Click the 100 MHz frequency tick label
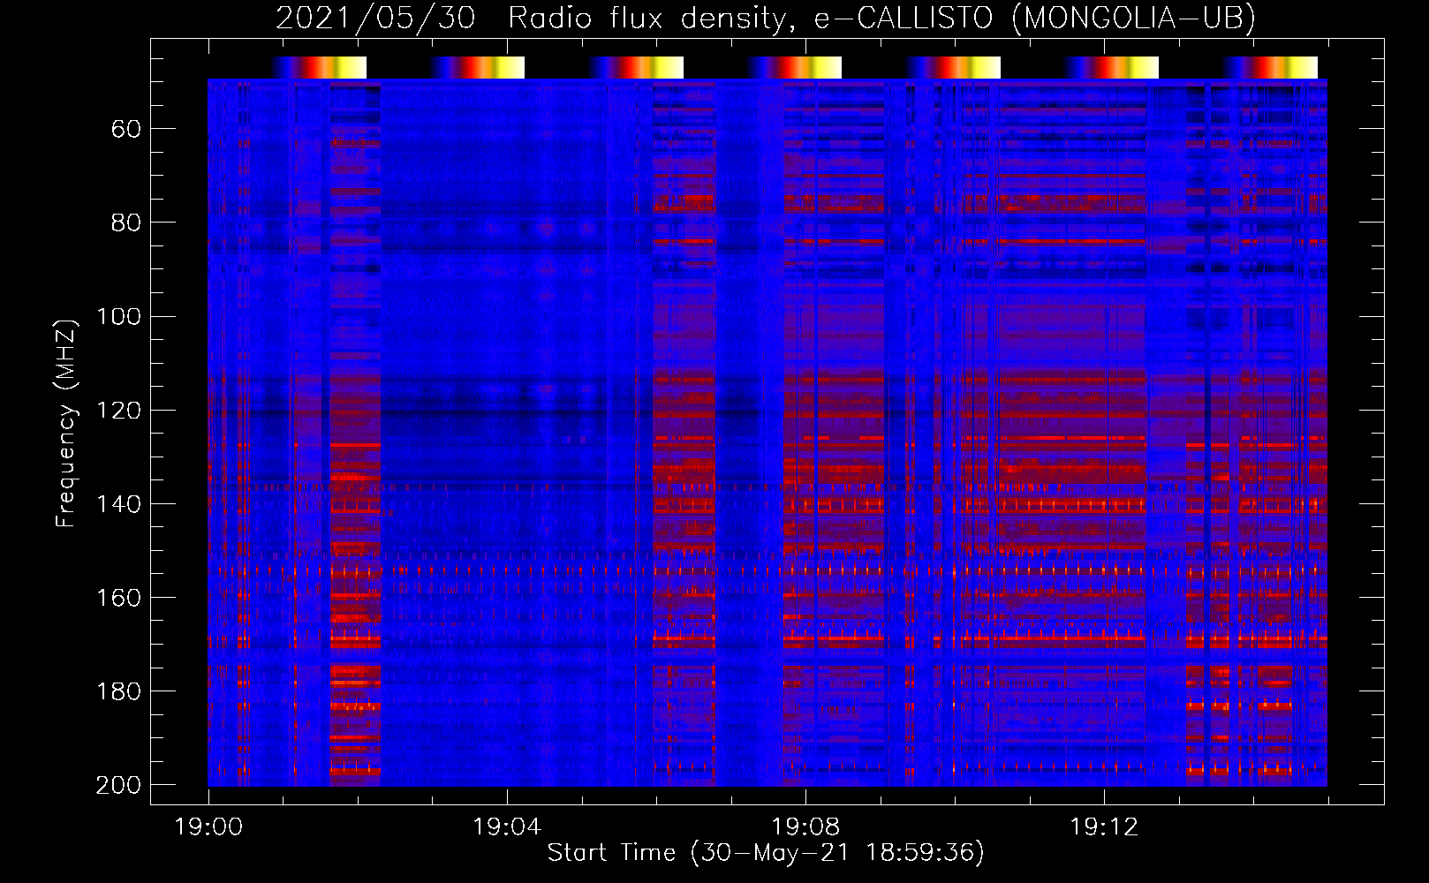Viewport: 1429px width, 883px height. pyautogui.click(x=119, y=316)
